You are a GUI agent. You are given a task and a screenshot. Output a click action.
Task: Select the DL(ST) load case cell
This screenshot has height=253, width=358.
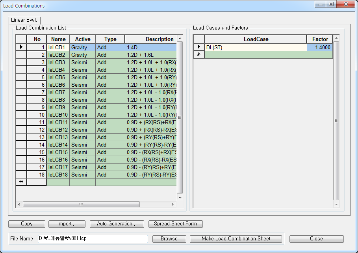tap(256, 47)
